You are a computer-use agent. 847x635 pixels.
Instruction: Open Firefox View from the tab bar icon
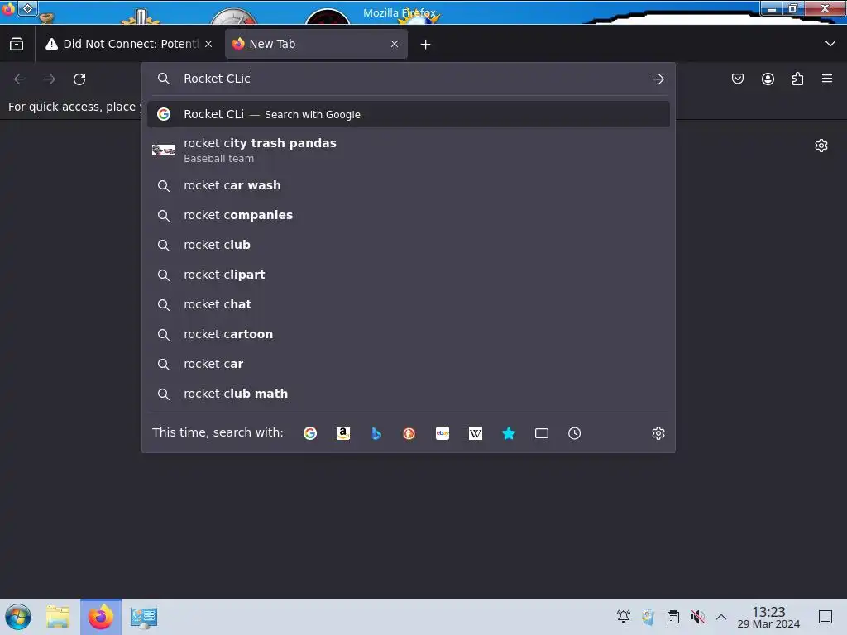17,44
